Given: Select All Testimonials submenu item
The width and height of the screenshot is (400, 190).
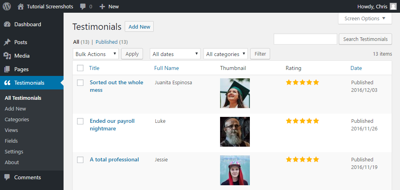Looking at the screenshot, I should (23, 98).
